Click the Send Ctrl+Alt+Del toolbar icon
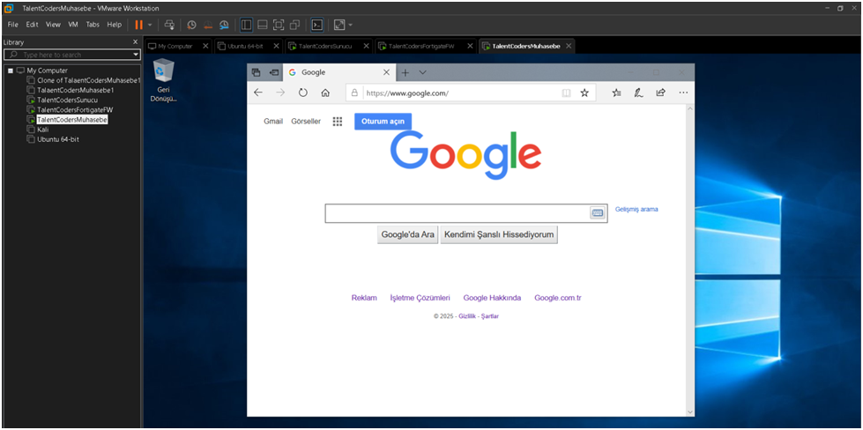 click(x=170, y=25)
